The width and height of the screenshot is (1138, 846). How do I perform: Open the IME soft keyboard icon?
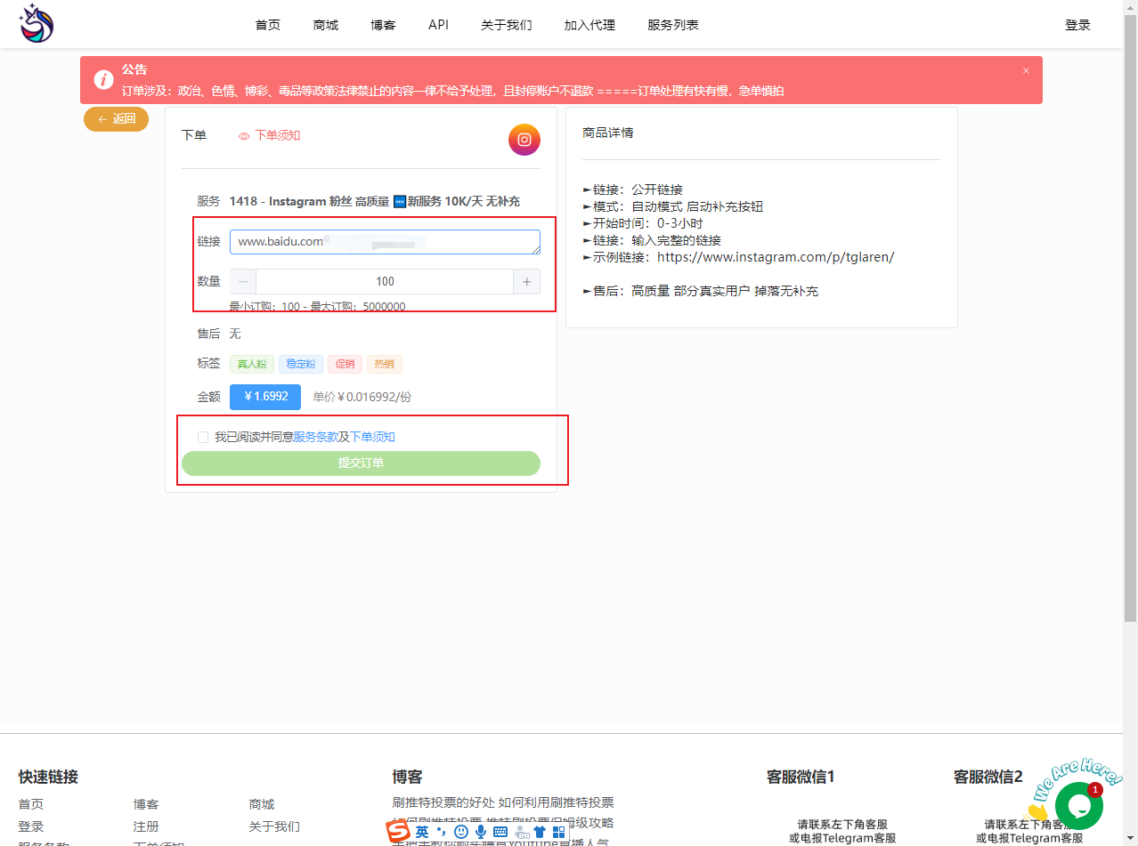pos(500,831)
